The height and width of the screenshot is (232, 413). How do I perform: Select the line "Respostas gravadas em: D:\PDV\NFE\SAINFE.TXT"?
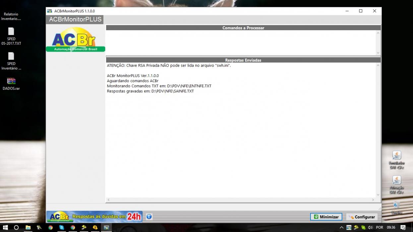pyautogui.click(x=150, y=91)
